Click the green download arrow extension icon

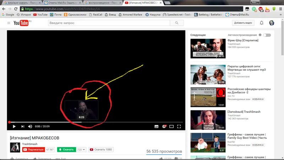coord(274,9)
